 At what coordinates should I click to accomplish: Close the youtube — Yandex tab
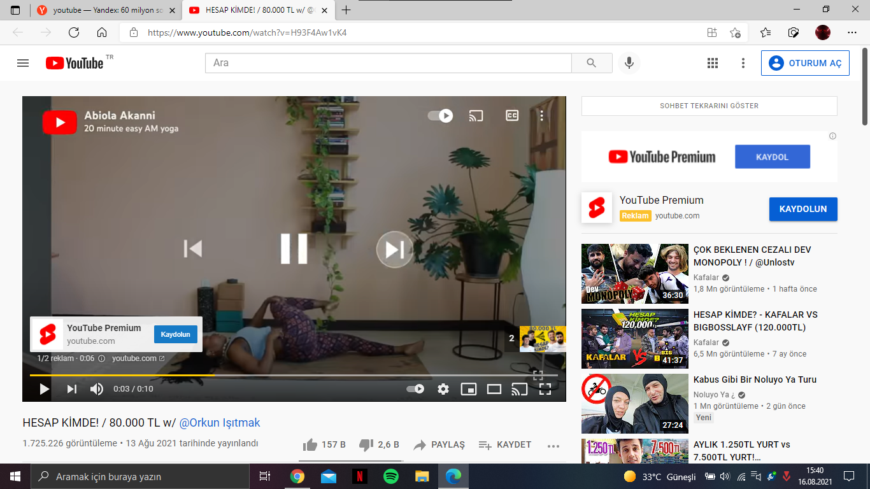172,10
